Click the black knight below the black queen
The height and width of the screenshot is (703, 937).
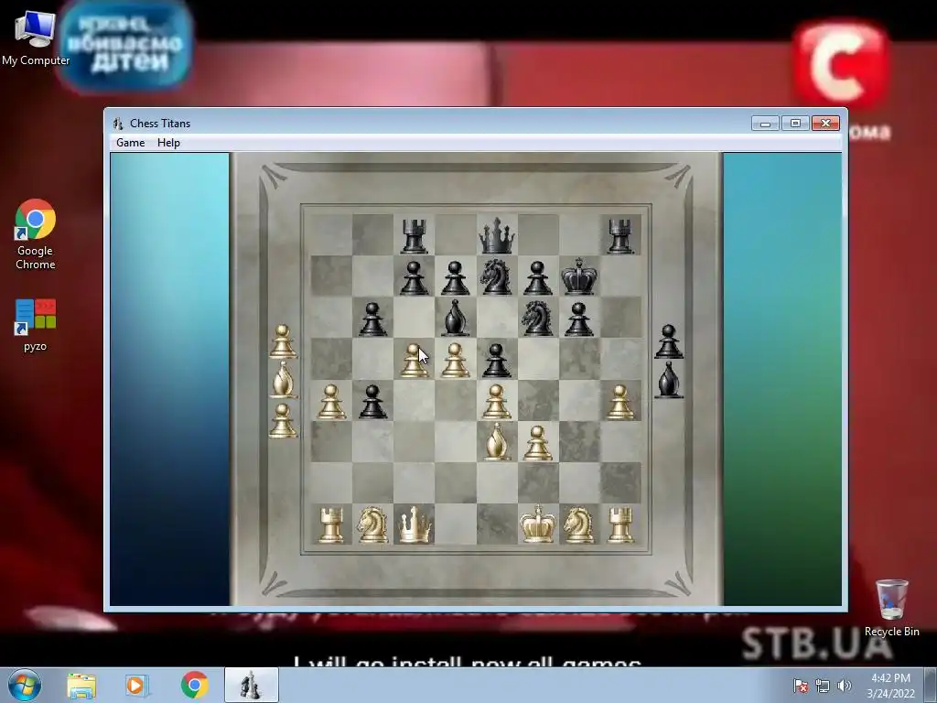point(497,276)
